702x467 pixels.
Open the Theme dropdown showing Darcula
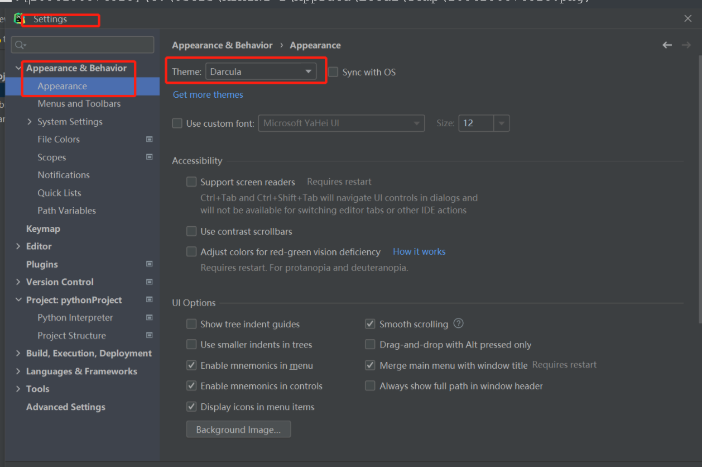[x=261, y=72]
